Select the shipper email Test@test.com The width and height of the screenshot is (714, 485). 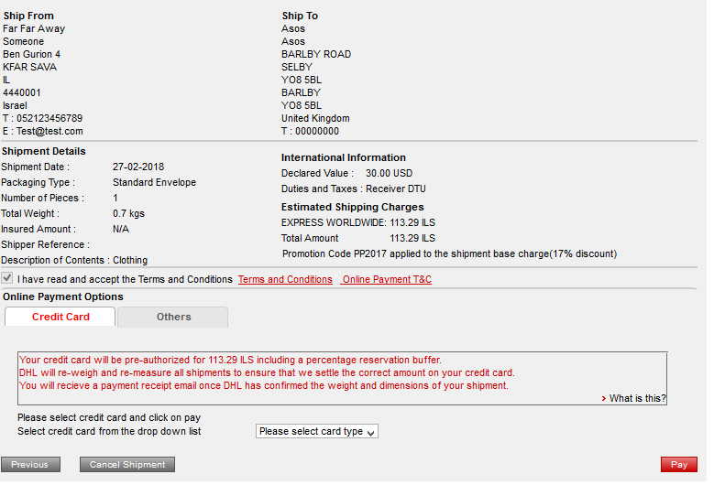click(x=49, y=132)
